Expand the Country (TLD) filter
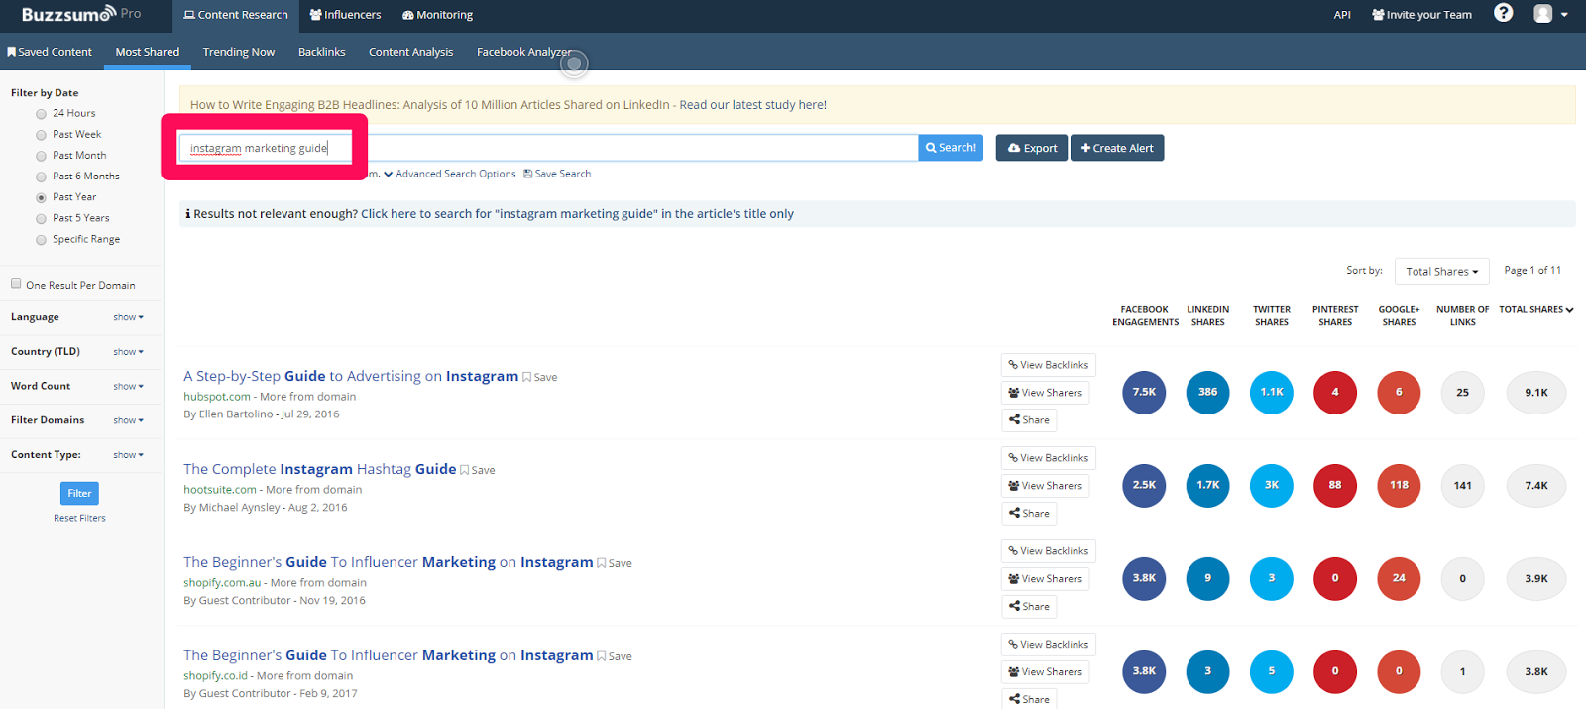The height and width of the screenshot is (709, 1586). pyautogui.click(x=128, y=352)
